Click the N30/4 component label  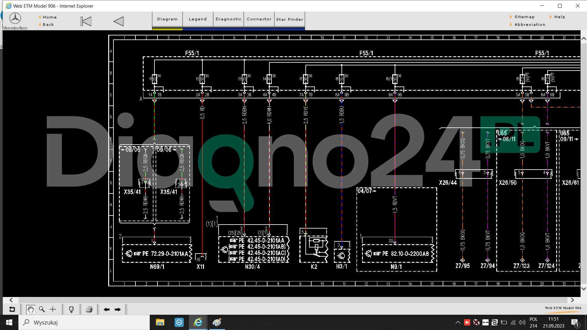click(x=253, y=267)
